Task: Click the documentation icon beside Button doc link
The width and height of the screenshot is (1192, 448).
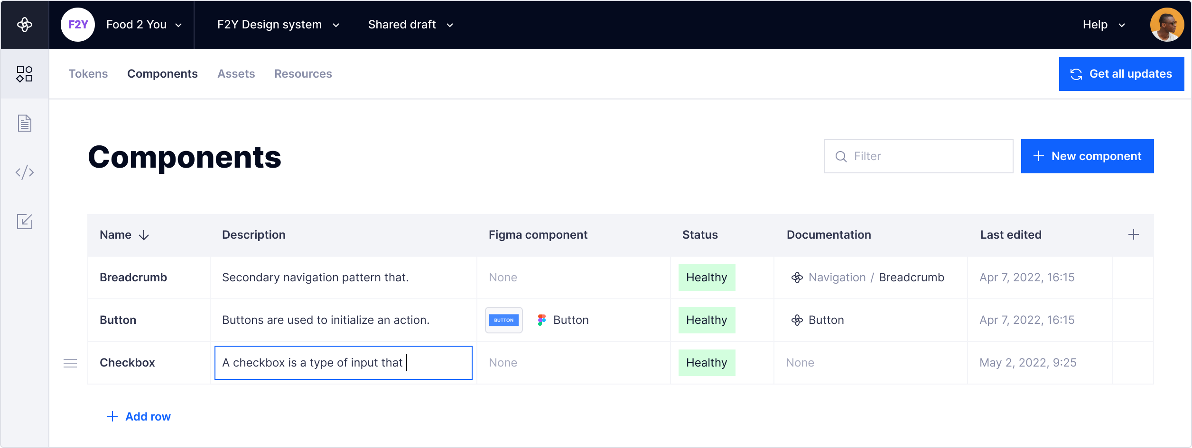Action: (797, 320)
